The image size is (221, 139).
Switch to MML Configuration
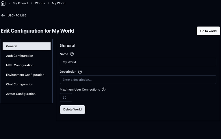[x=20, y=65]
